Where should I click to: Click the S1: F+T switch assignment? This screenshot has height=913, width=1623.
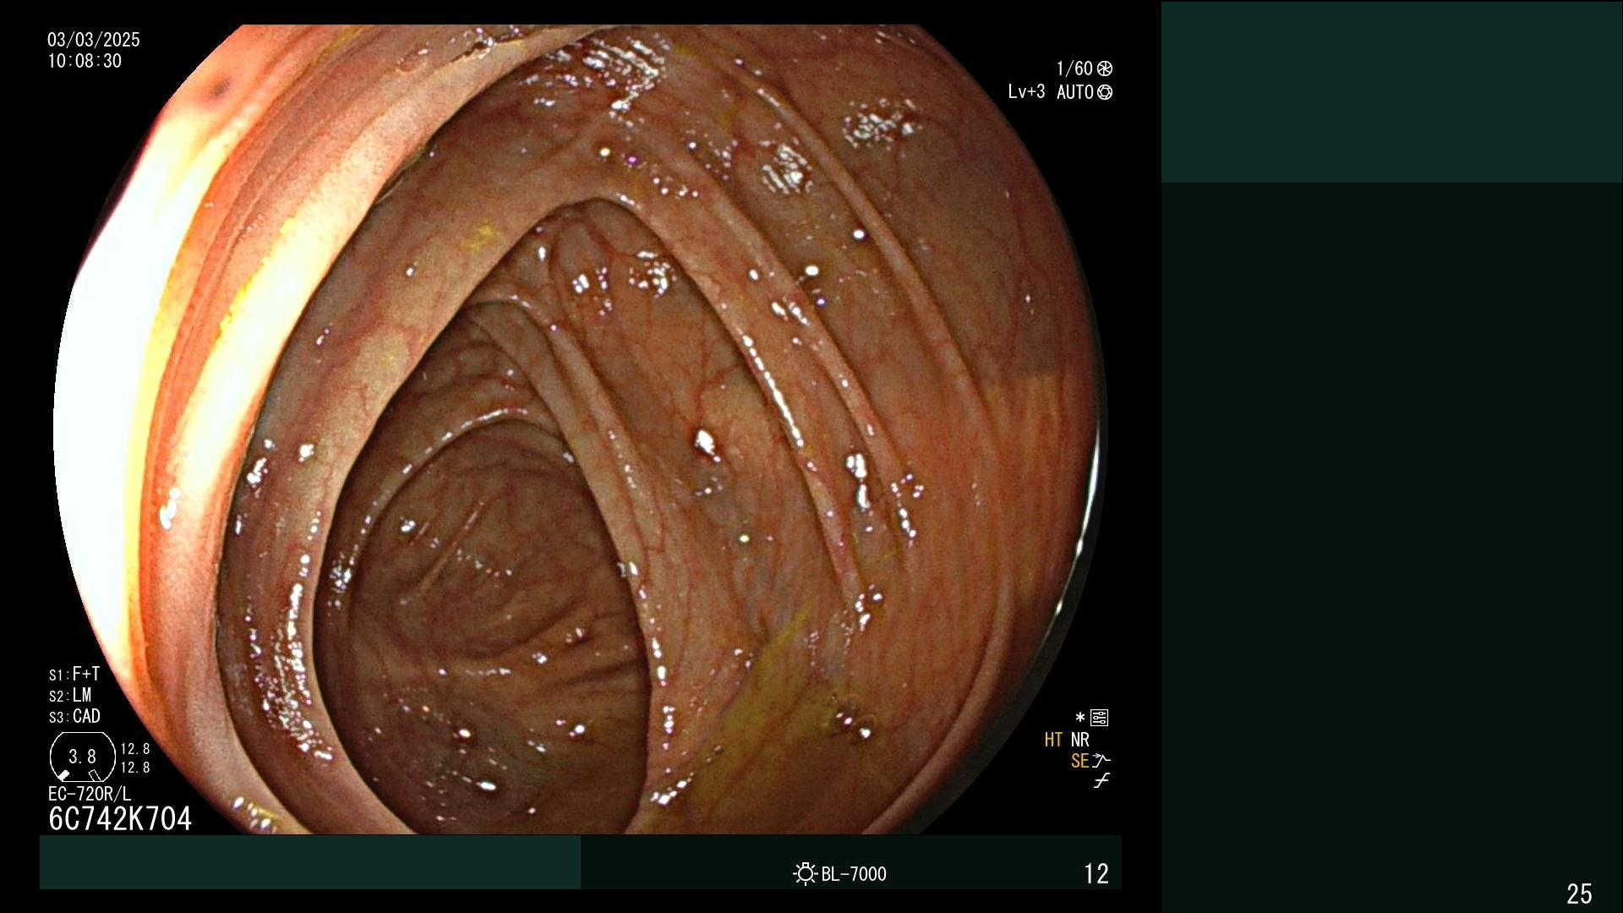pyautogui.click(x=74, y=674)
